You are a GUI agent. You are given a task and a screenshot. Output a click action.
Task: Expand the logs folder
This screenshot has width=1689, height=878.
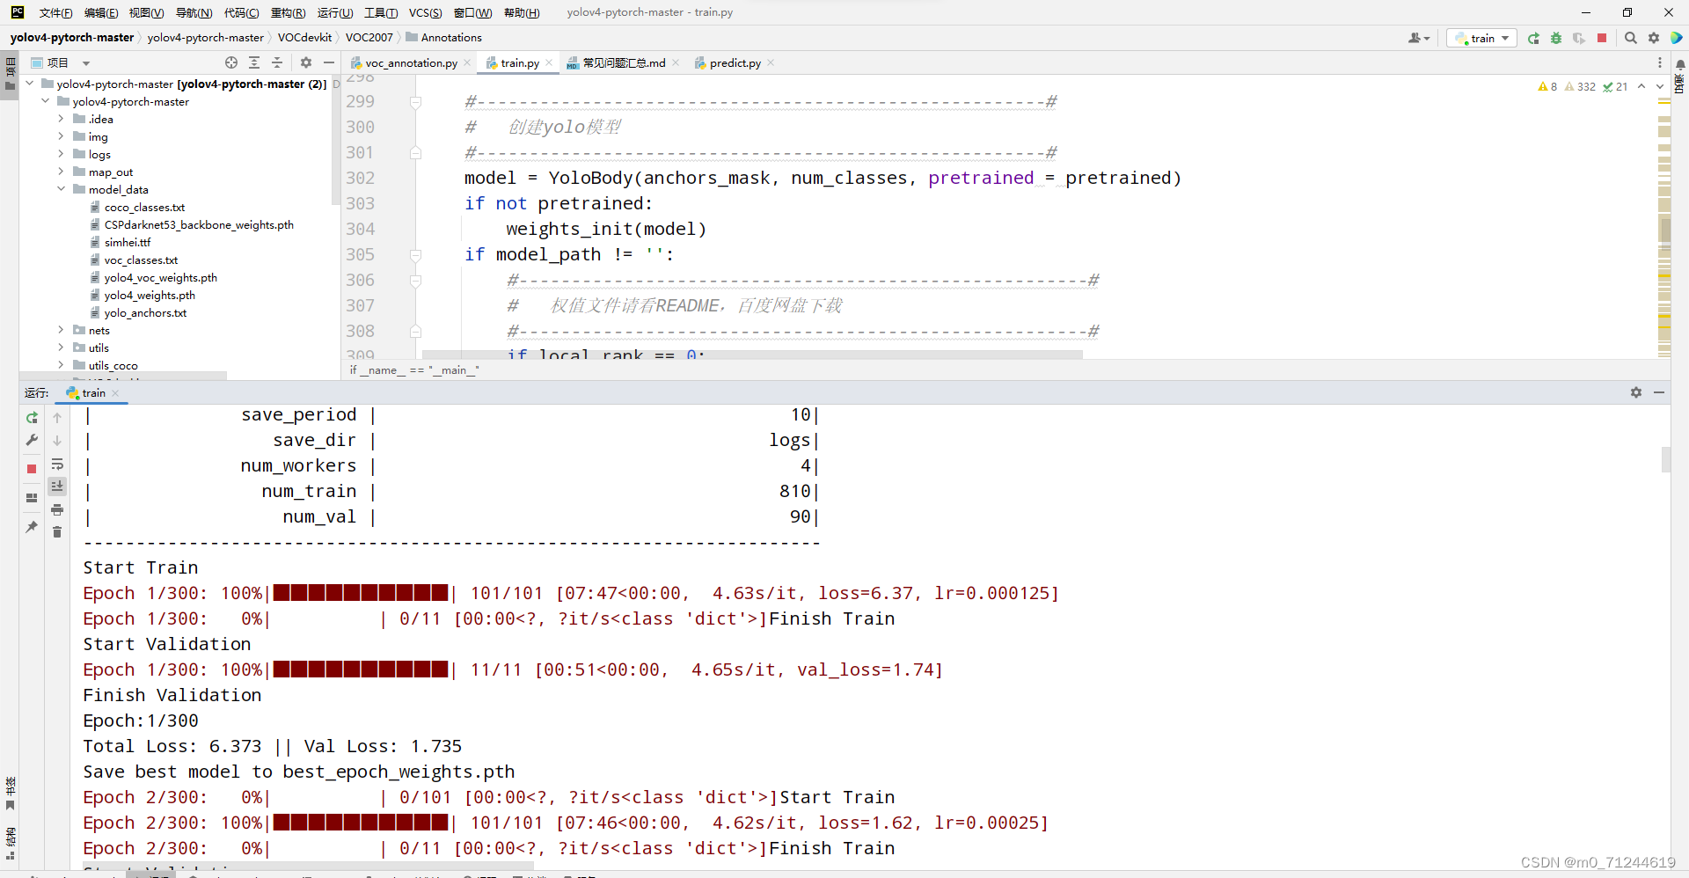point(61,154)
